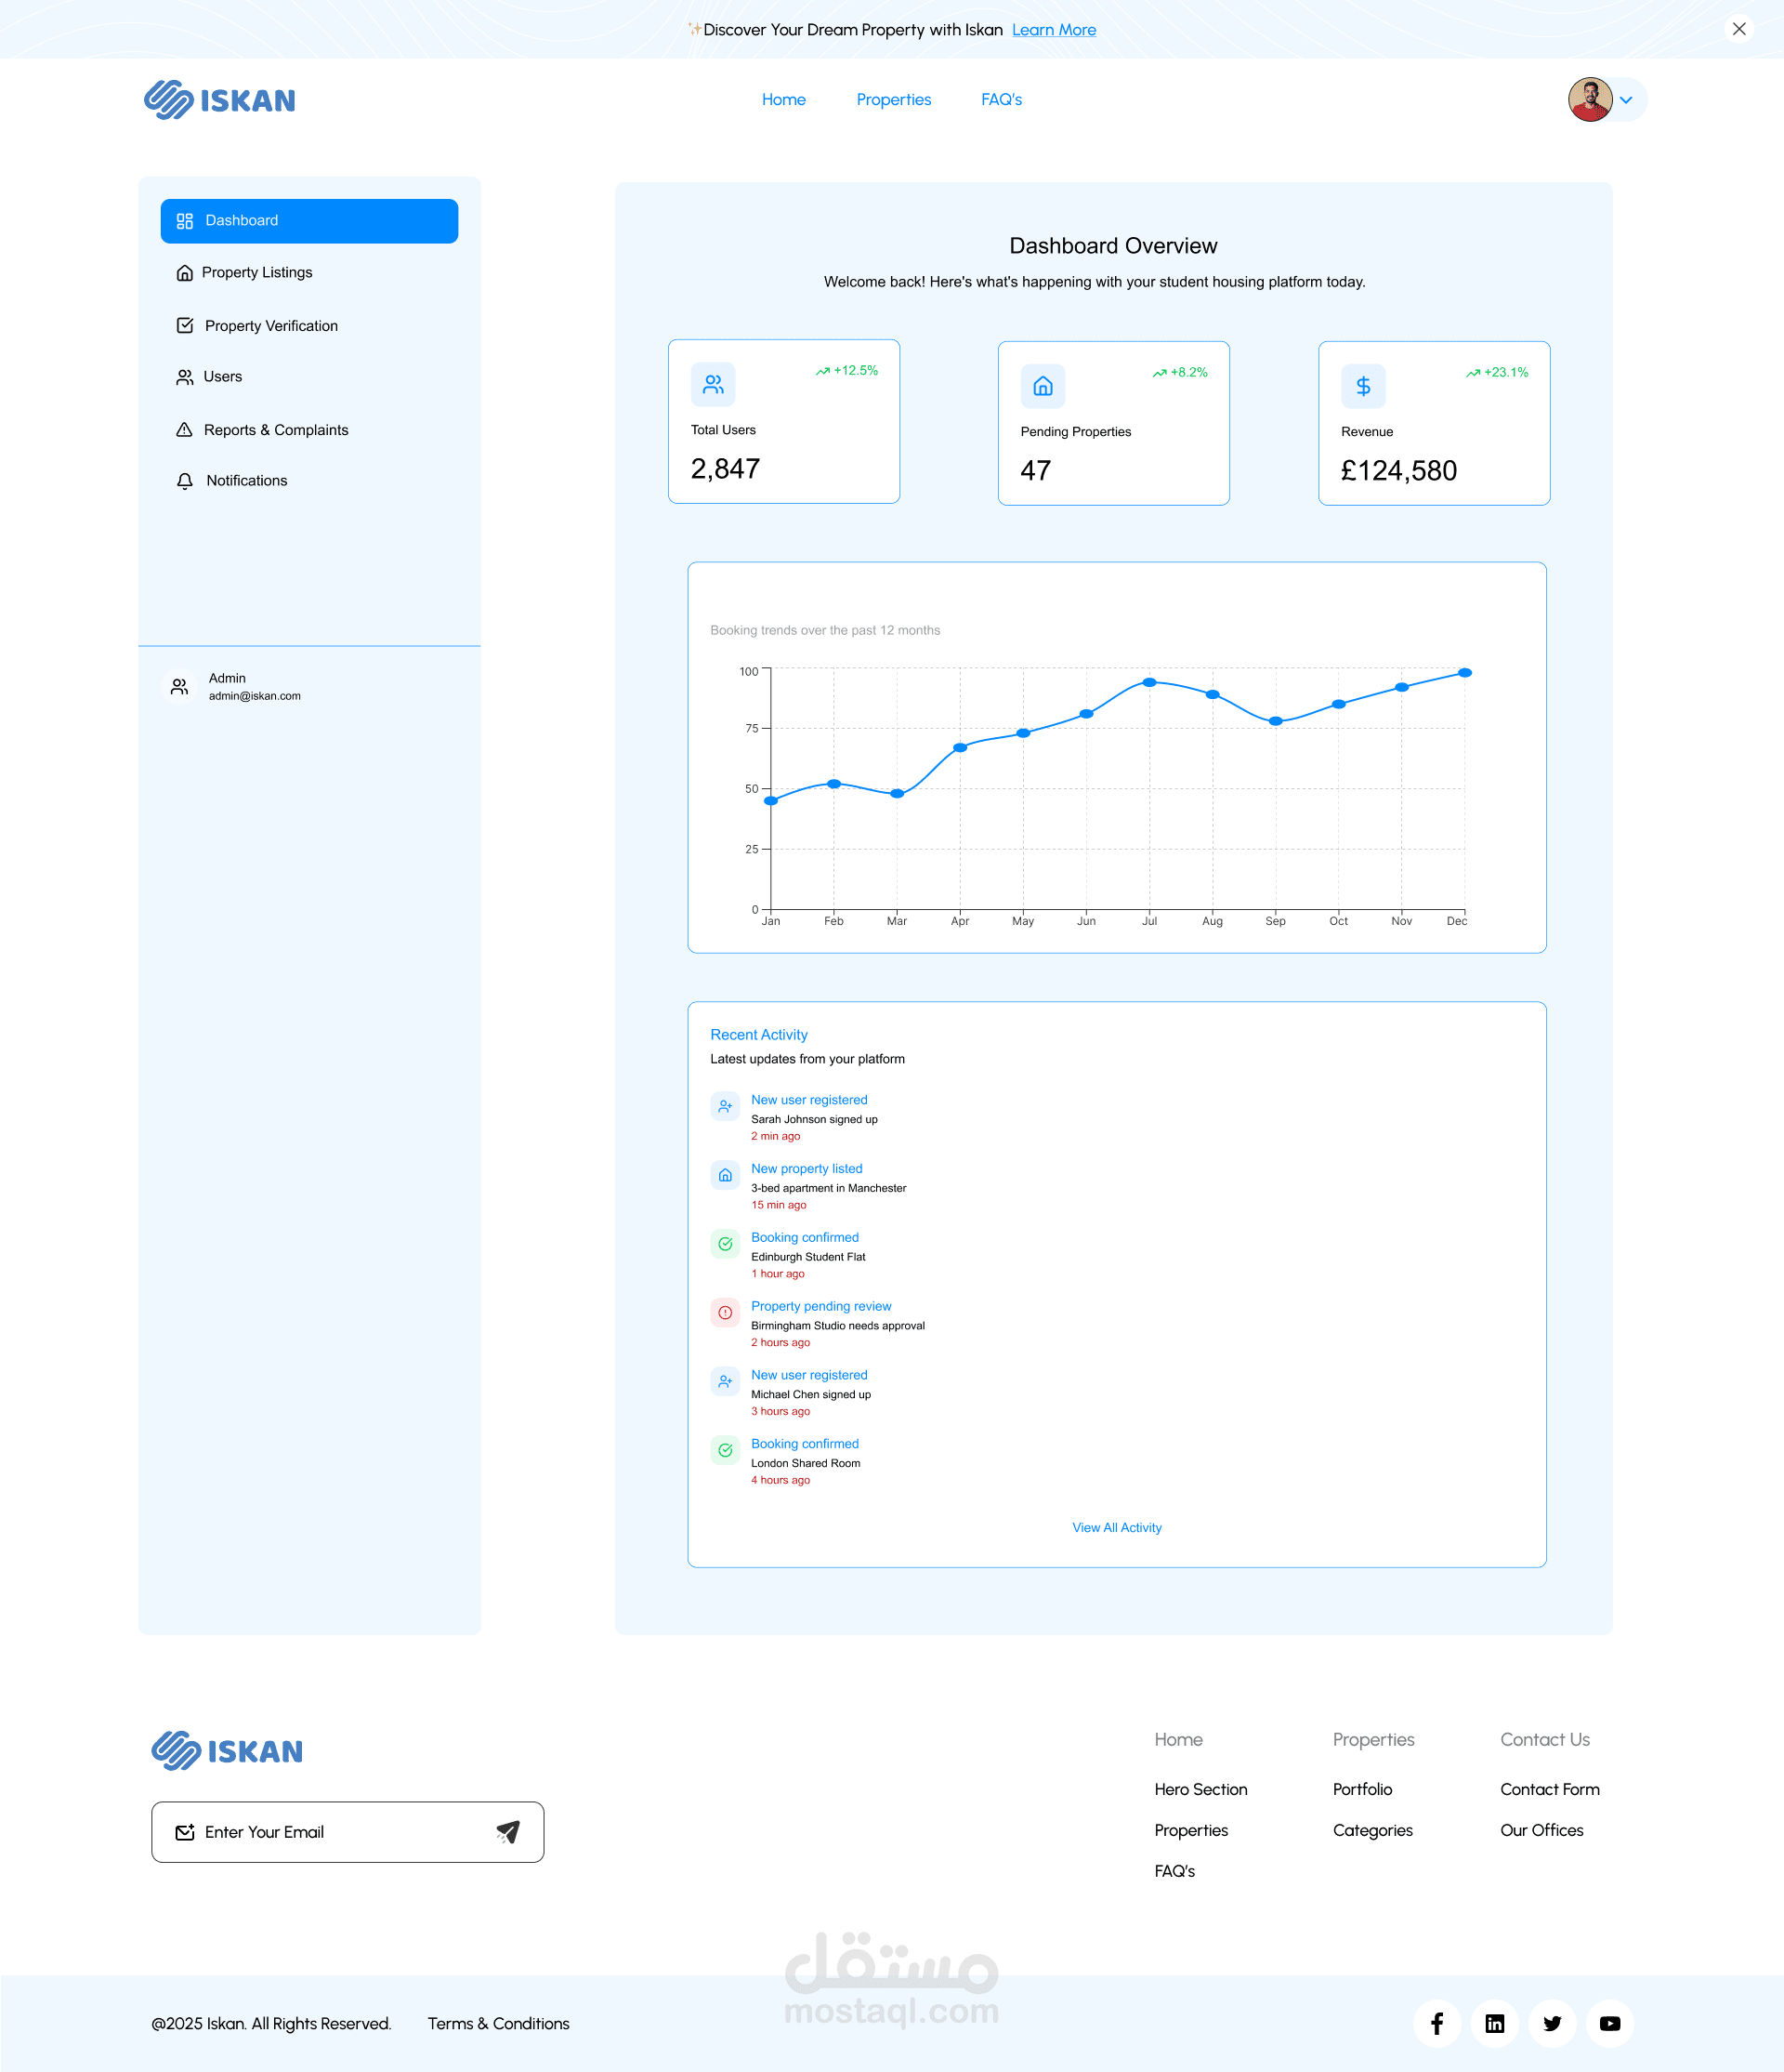Click the profile avatar photo
Viewport: 1784px width, 2072px height.
pos(1590,100)
